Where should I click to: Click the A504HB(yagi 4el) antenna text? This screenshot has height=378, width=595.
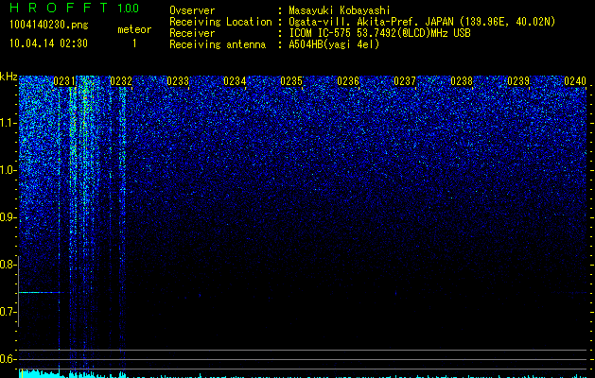point(334,44)
